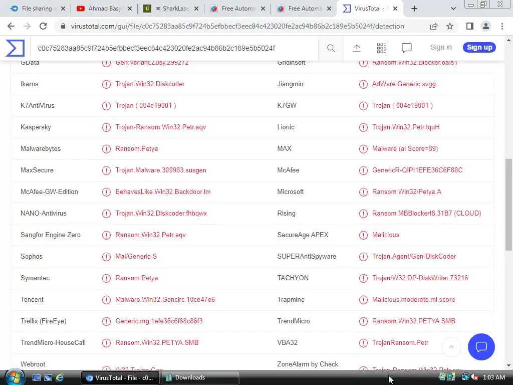Click the Ikarus vendor name
The width and height of the screenshot is (513, 385).
(x=29, y=84)
